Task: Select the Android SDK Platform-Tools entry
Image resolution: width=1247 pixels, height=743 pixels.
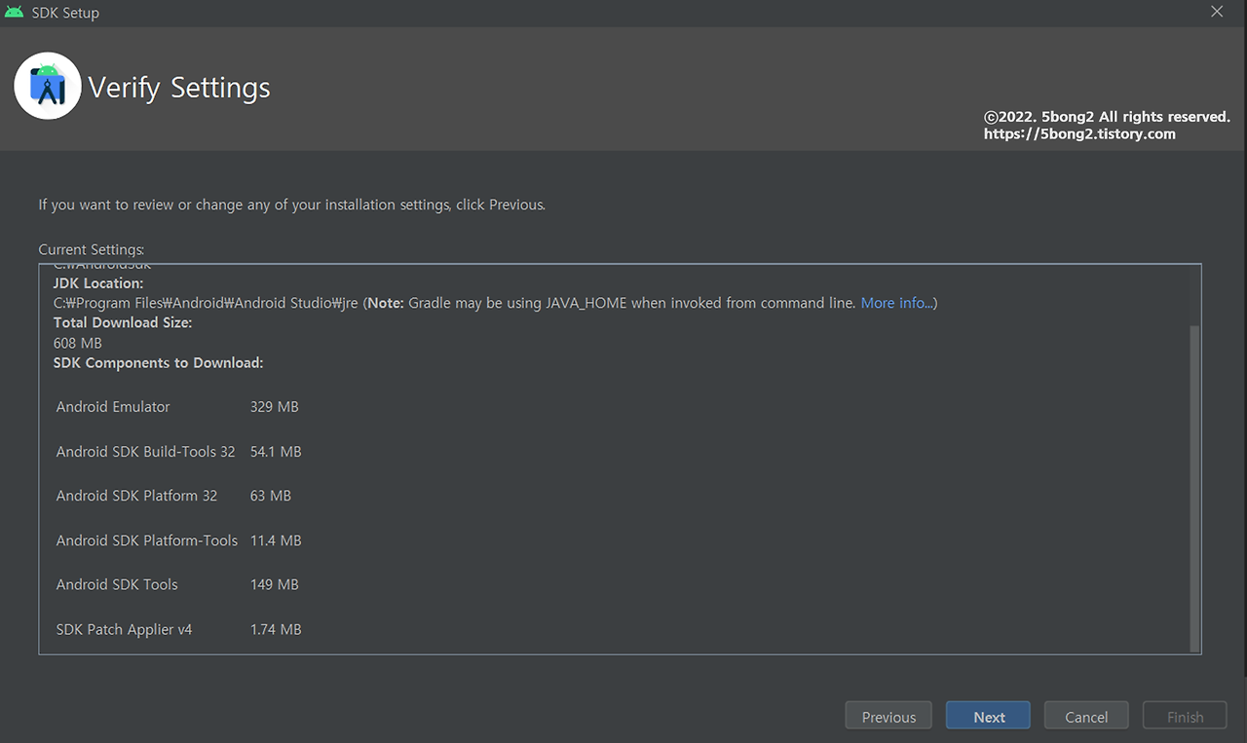Action: pos(146,540)
